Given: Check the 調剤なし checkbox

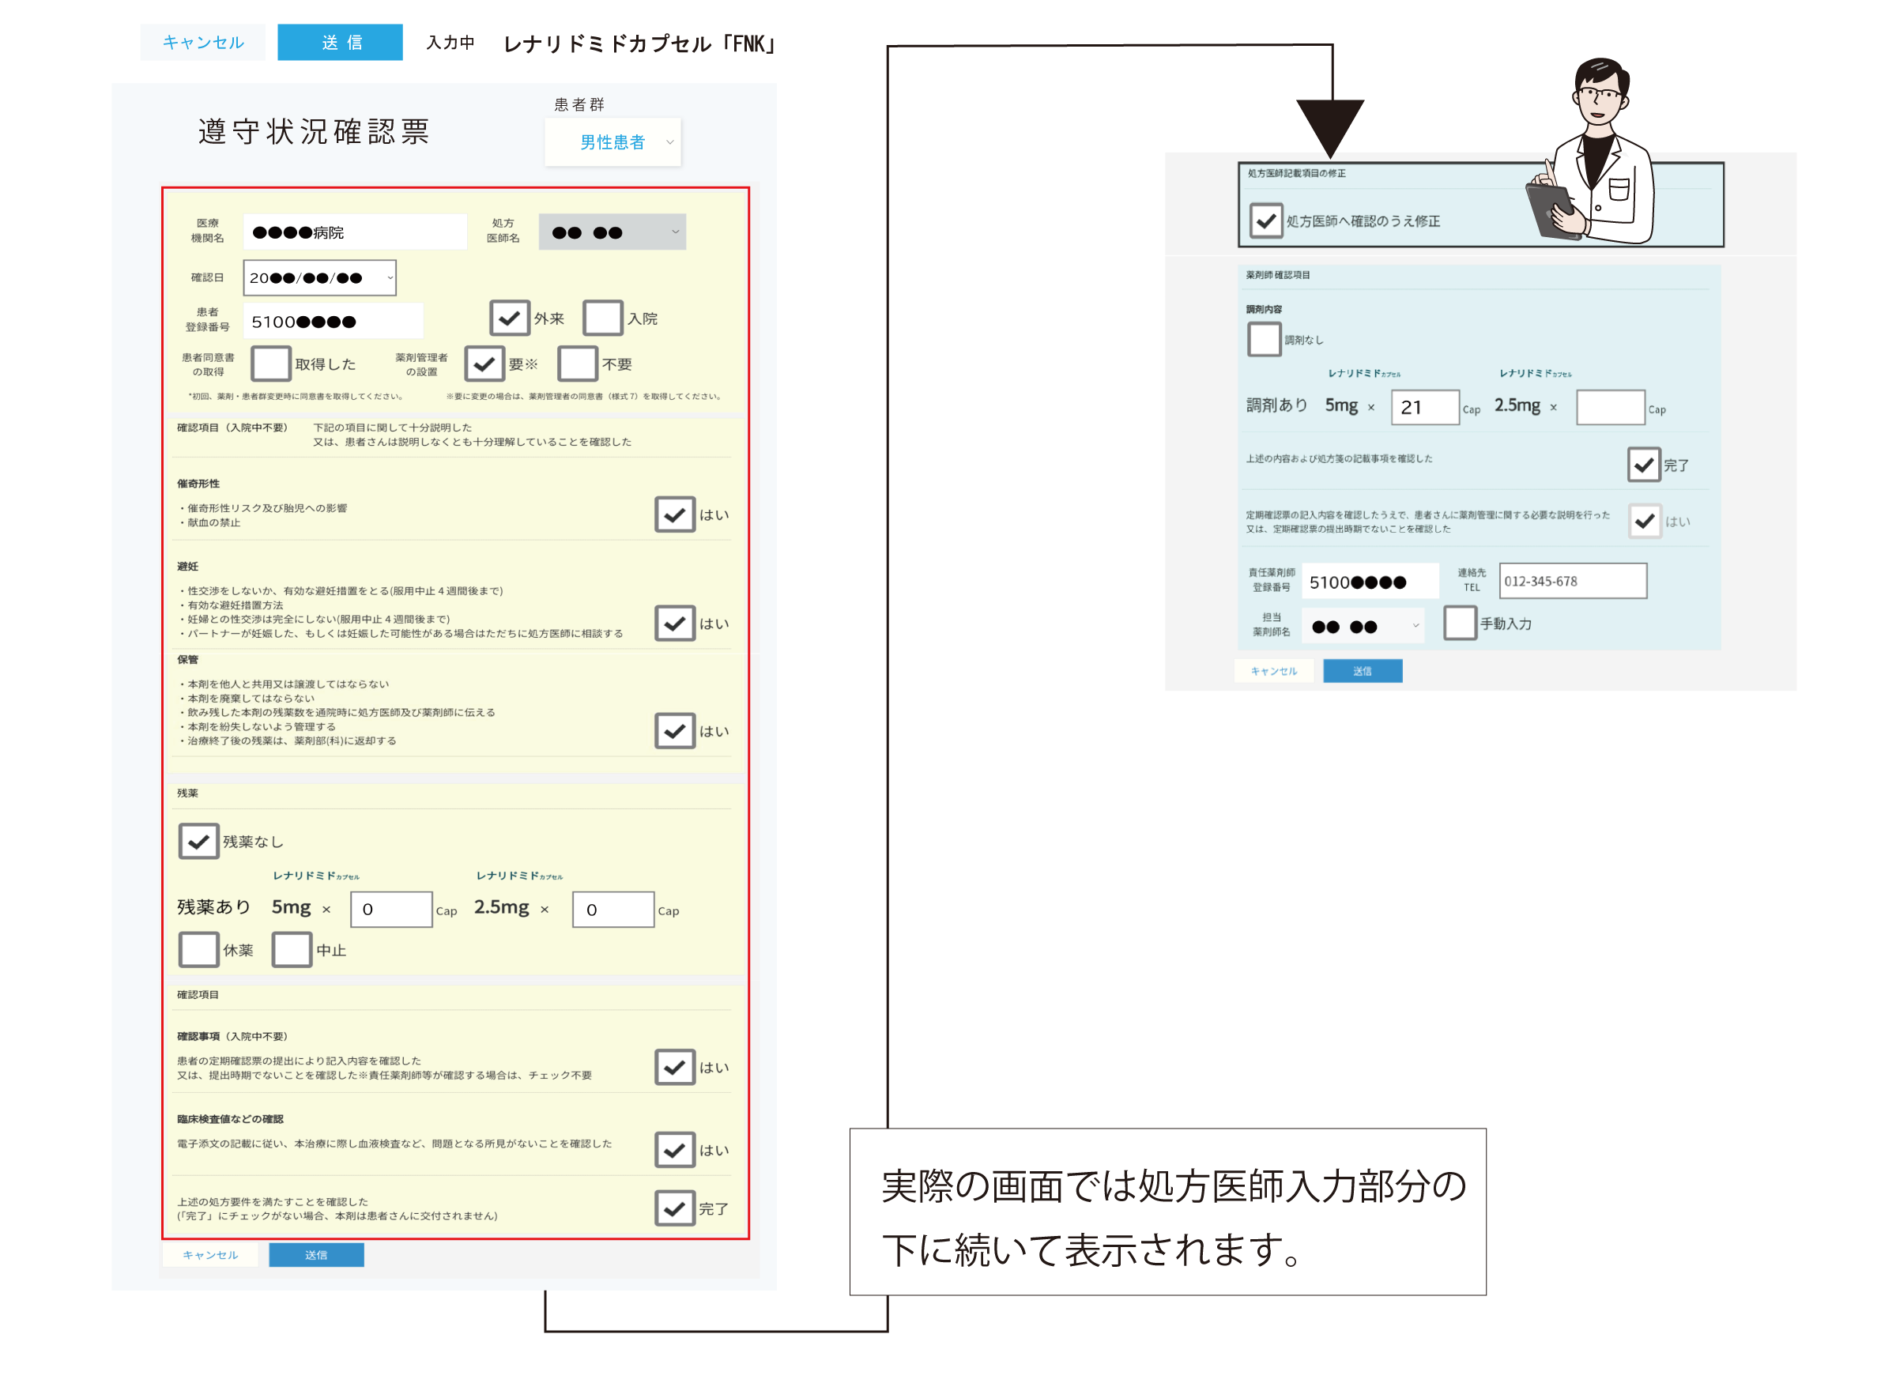Looking at the screenshot, I should [x=1264, y=339].
